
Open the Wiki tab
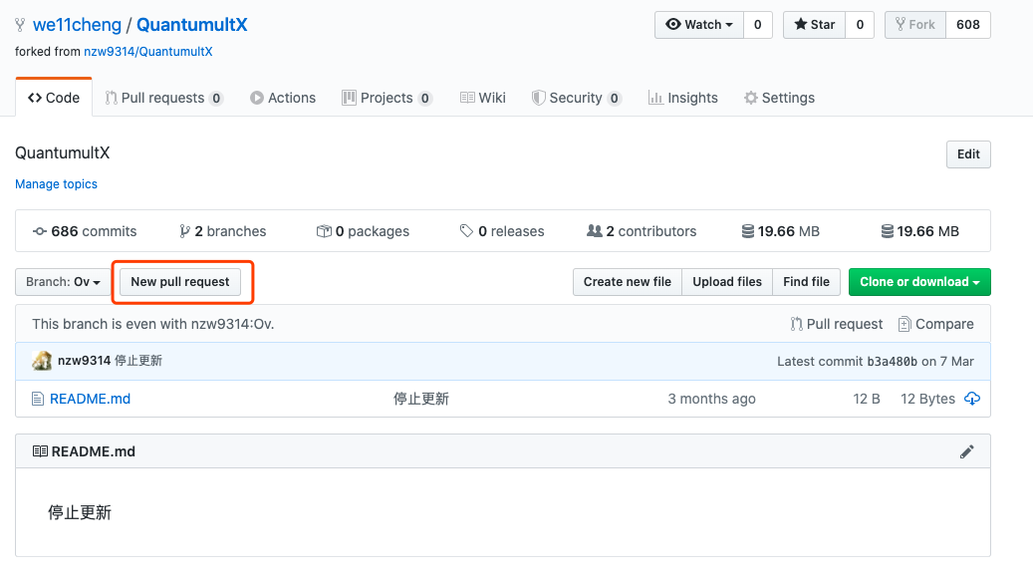pos(483,98)
